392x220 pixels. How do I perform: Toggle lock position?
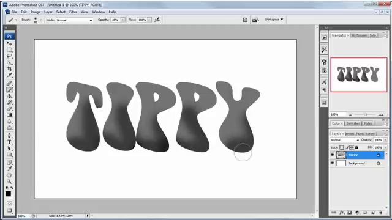pos(352,147)
